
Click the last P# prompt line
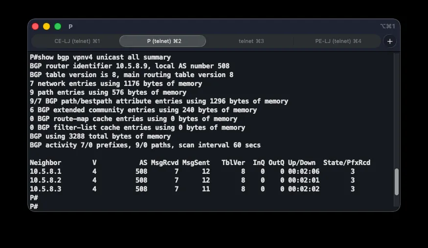(x=34, y=207)
